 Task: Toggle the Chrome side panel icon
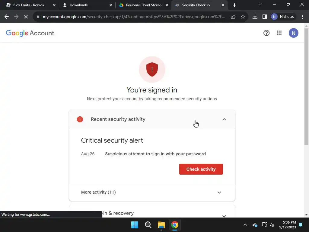264,17
